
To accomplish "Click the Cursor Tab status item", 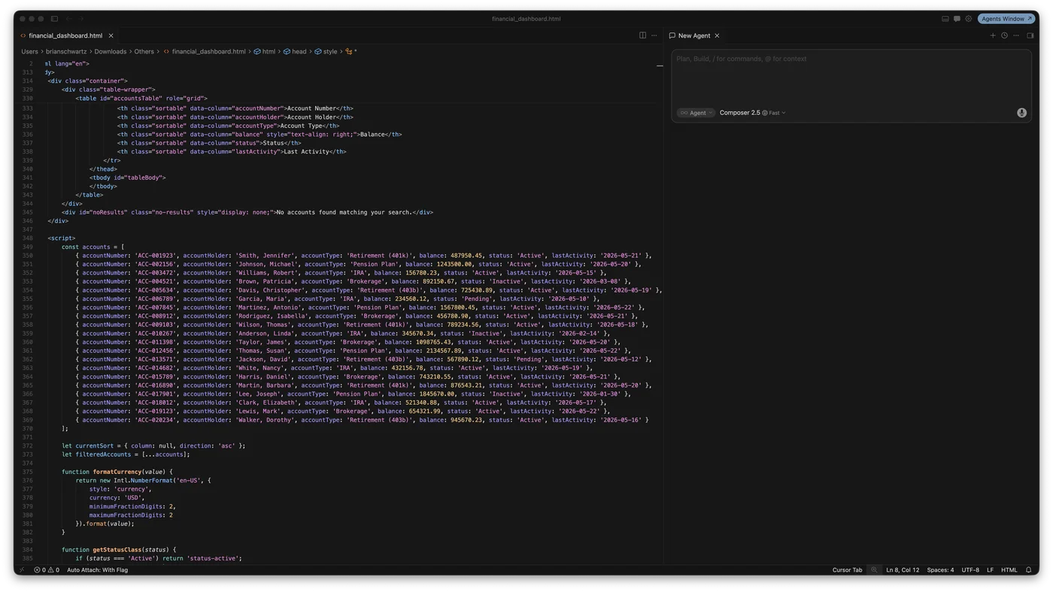I will coord(847,570).
